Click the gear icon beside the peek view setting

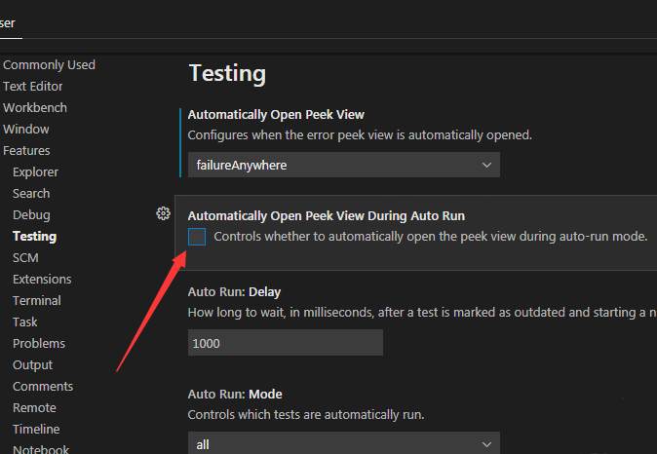pyautogui.click(x=163, y=214)
